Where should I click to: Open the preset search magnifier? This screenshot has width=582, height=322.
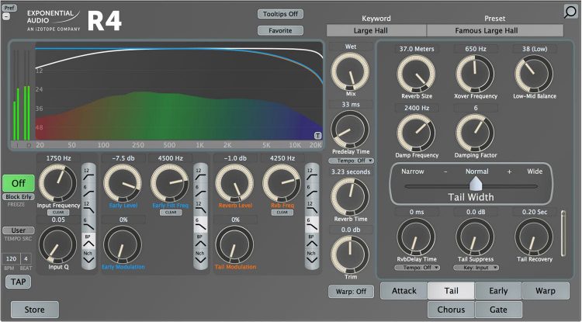570,12
